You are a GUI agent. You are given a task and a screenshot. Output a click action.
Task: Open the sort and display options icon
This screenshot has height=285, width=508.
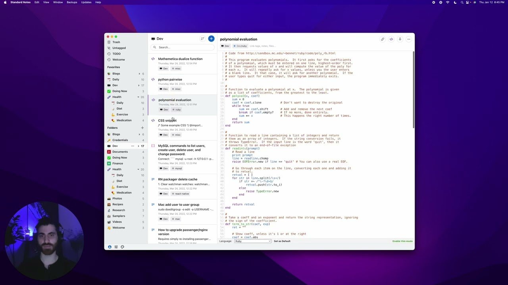[202, 38]
